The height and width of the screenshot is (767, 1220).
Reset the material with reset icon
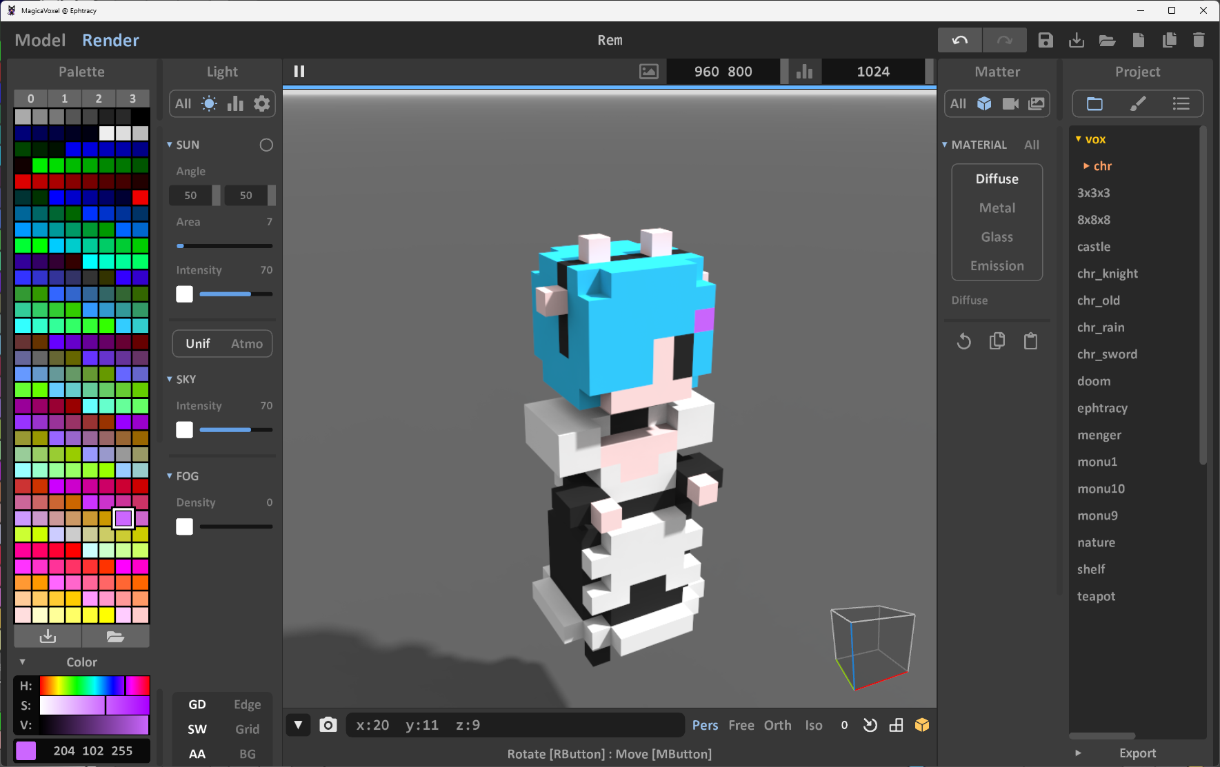tap(963, 341)
